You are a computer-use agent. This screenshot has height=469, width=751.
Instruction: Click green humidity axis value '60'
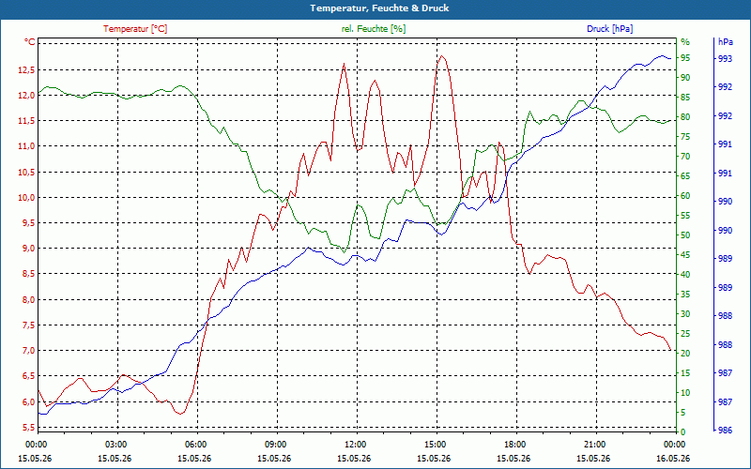(x=685, y=196)
